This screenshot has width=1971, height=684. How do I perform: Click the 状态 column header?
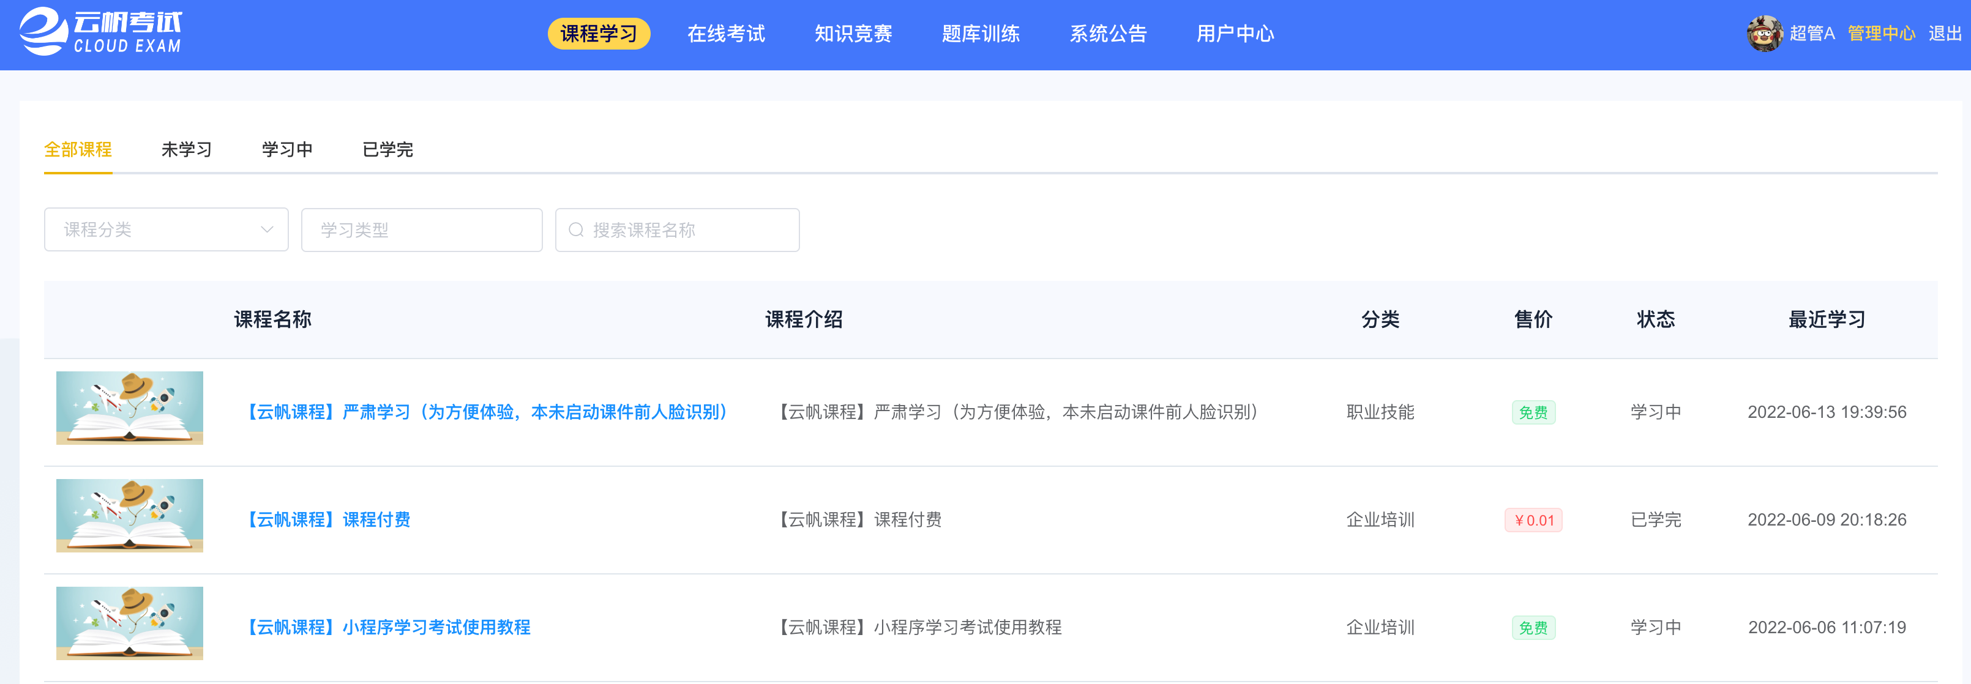(1655, 319)
